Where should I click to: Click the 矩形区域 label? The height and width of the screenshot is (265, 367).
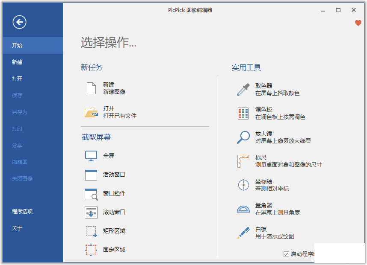(114, 231)
